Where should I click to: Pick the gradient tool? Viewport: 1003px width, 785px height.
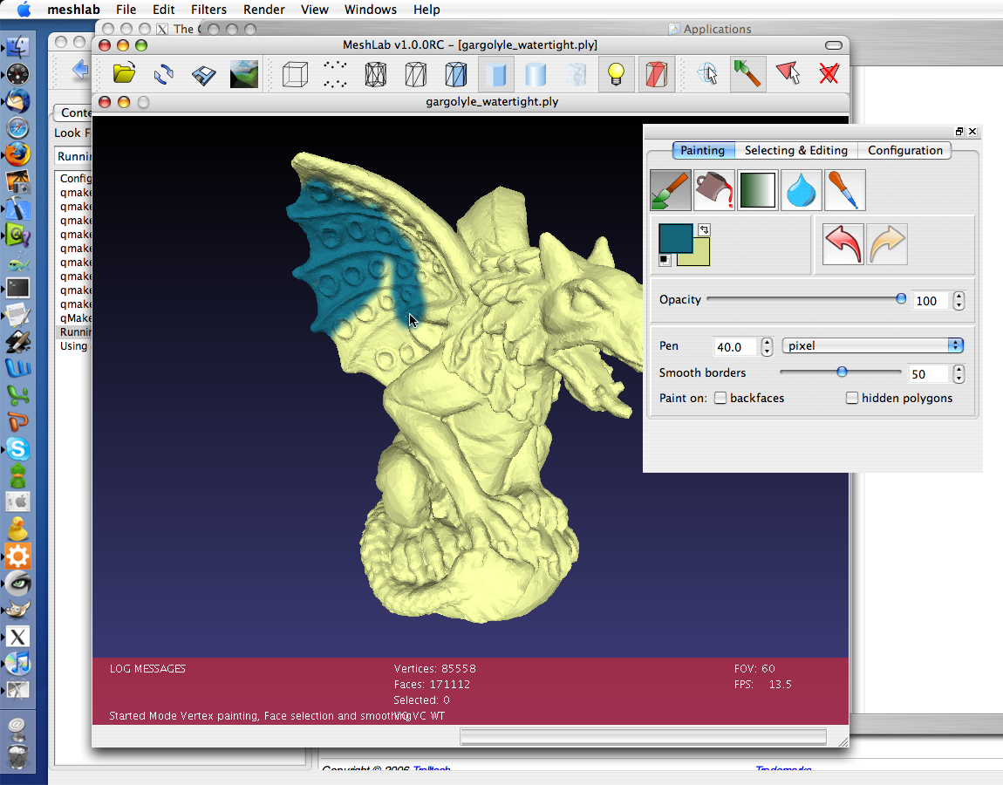pyautogui.click(x=758, y=190)
